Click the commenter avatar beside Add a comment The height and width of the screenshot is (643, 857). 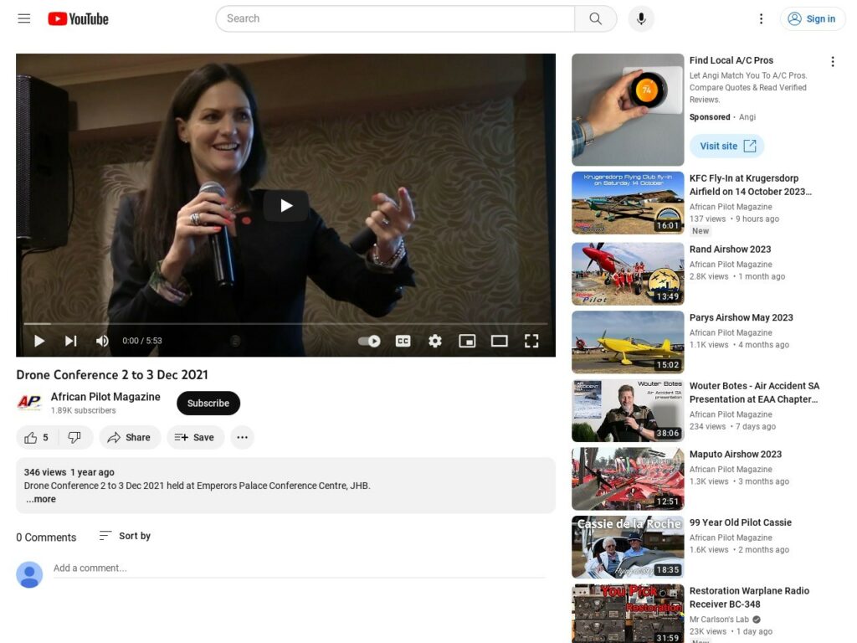[29, 574]
